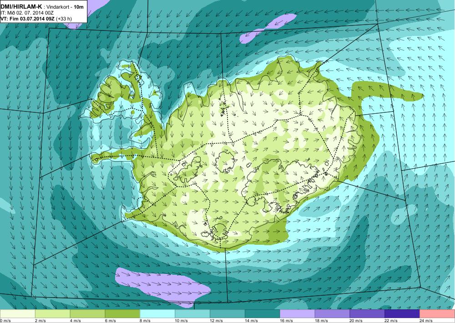Click the dark green 6–8 m/s legend swatch

[122, 314]
